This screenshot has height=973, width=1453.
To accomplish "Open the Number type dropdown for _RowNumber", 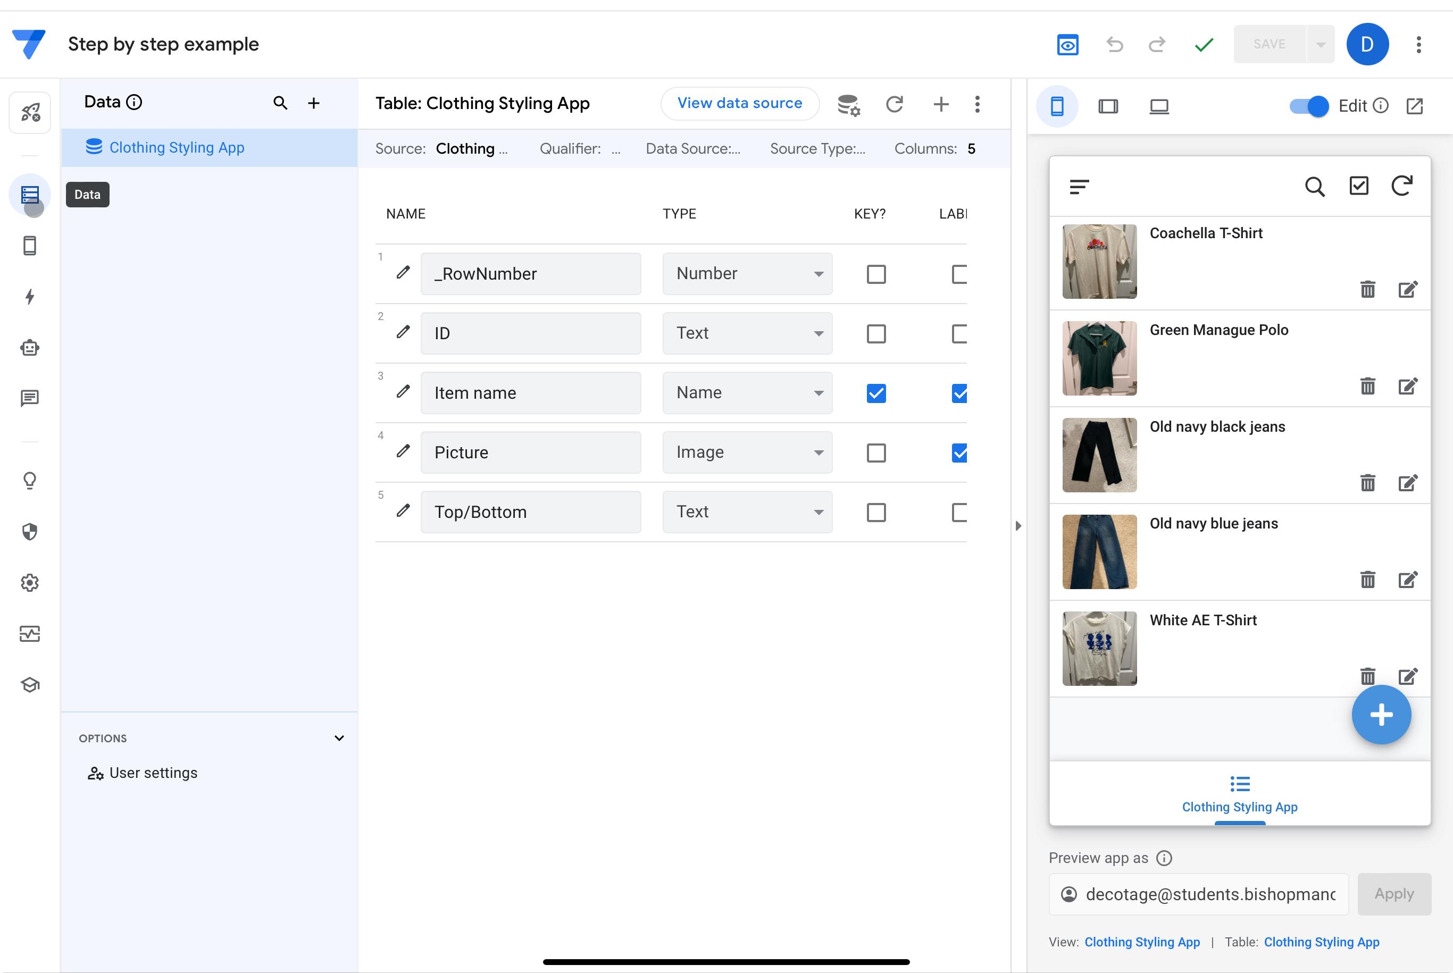I will 747,274.
